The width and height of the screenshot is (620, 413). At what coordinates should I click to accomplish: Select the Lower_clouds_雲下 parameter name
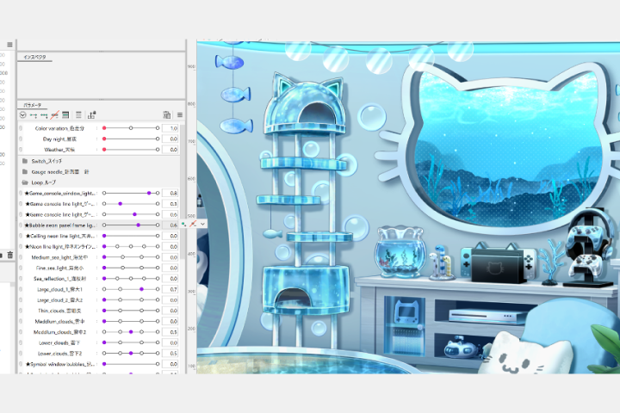pyautogui.click(x=59, y=342)
